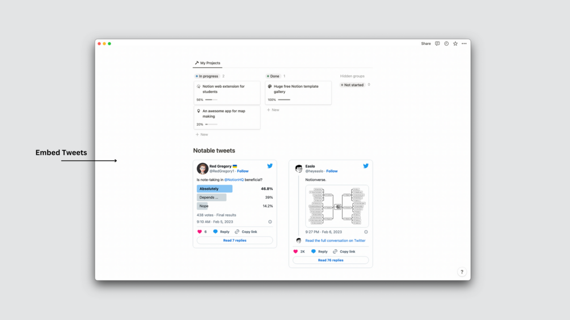Click Twitter bird icon on Easlo tweet
The width and height of the screenshot is (570, 320).
366,166
